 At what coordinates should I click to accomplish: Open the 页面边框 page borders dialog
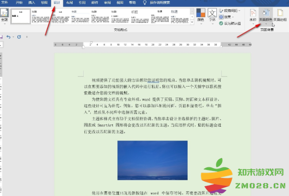tap(280, 15)
